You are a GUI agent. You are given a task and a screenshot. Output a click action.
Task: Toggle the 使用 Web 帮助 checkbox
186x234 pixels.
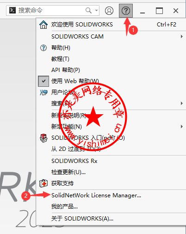43,81
